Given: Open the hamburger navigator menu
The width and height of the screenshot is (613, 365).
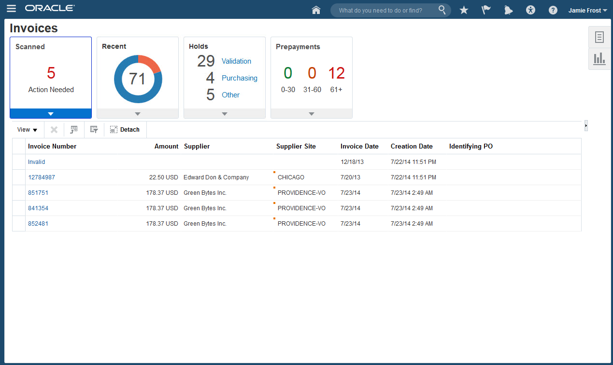Looking at the screenshot, I should tap(12, 9).
